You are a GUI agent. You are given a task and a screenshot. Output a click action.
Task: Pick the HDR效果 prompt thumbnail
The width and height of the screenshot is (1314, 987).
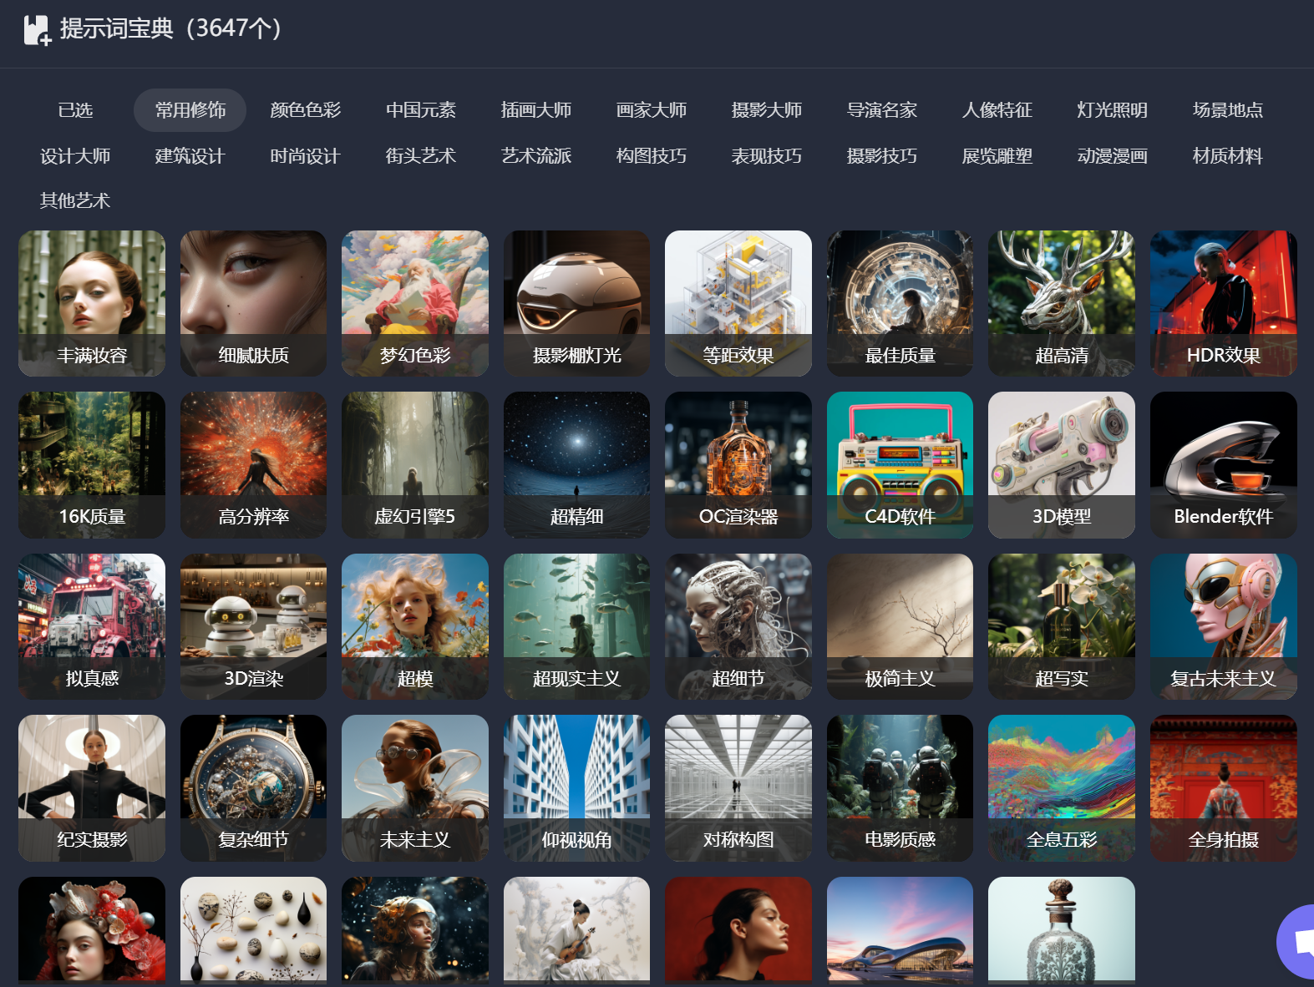pos(1223,303)
